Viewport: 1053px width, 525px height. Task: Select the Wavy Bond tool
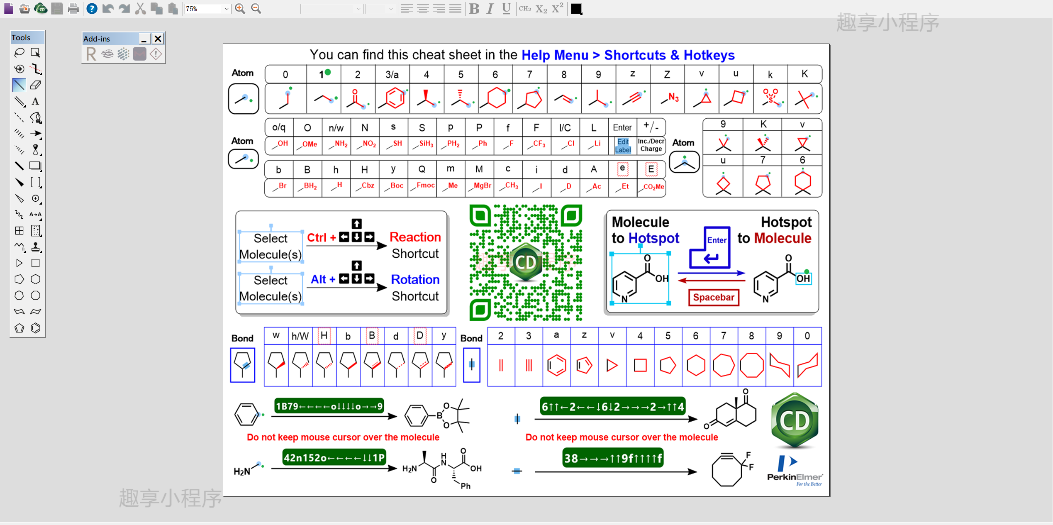19,215
